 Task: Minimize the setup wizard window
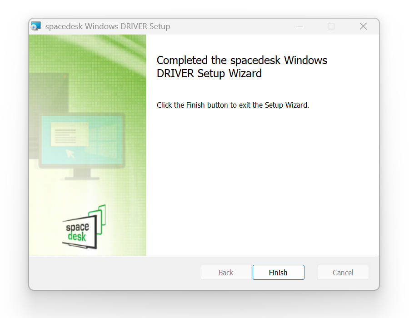[x=300, y=26]
